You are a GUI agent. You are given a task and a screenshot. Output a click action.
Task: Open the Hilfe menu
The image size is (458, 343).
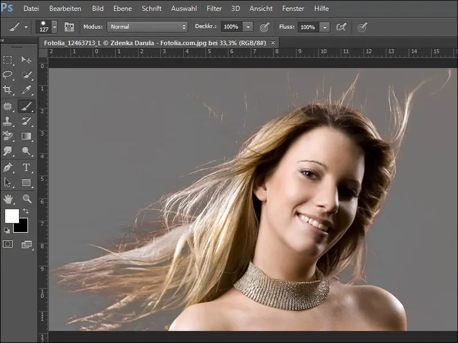pos(321,9)
